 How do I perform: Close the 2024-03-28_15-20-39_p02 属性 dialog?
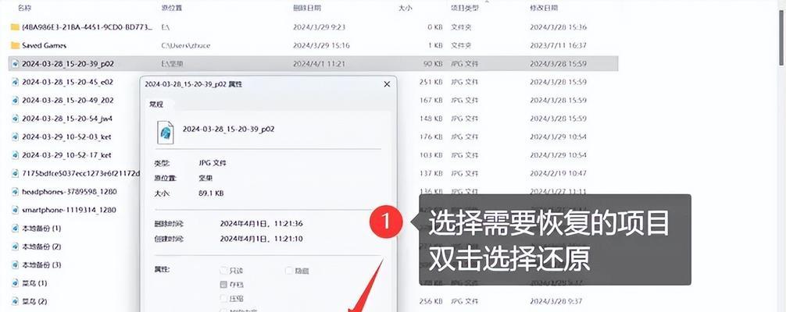pyautogui.click(x=387, y=85)
